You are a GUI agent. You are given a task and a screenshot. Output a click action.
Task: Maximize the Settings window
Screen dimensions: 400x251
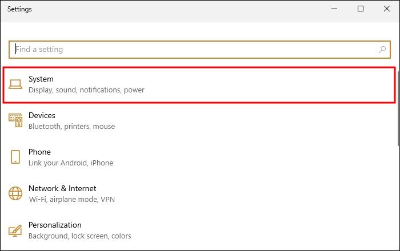[361, 9]
